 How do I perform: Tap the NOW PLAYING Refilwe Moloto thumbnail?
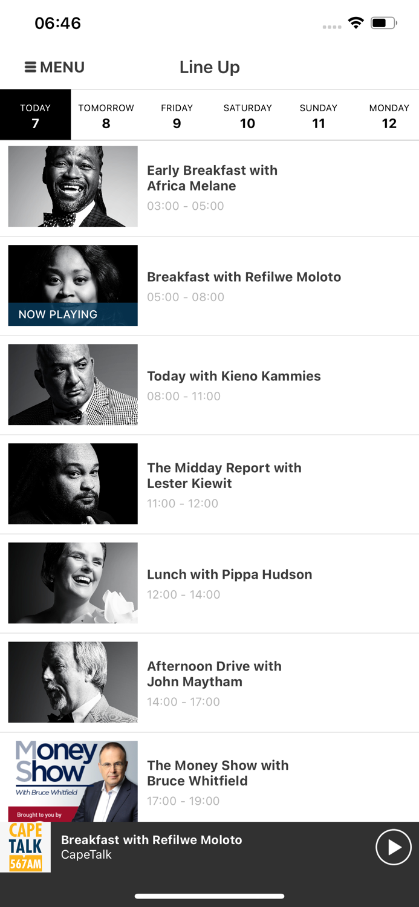(73, 285)
